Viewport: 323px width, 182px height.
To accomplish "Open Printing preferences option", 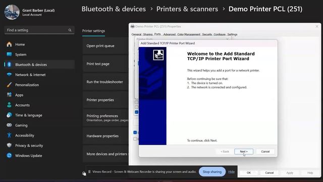I will [105, 118].
